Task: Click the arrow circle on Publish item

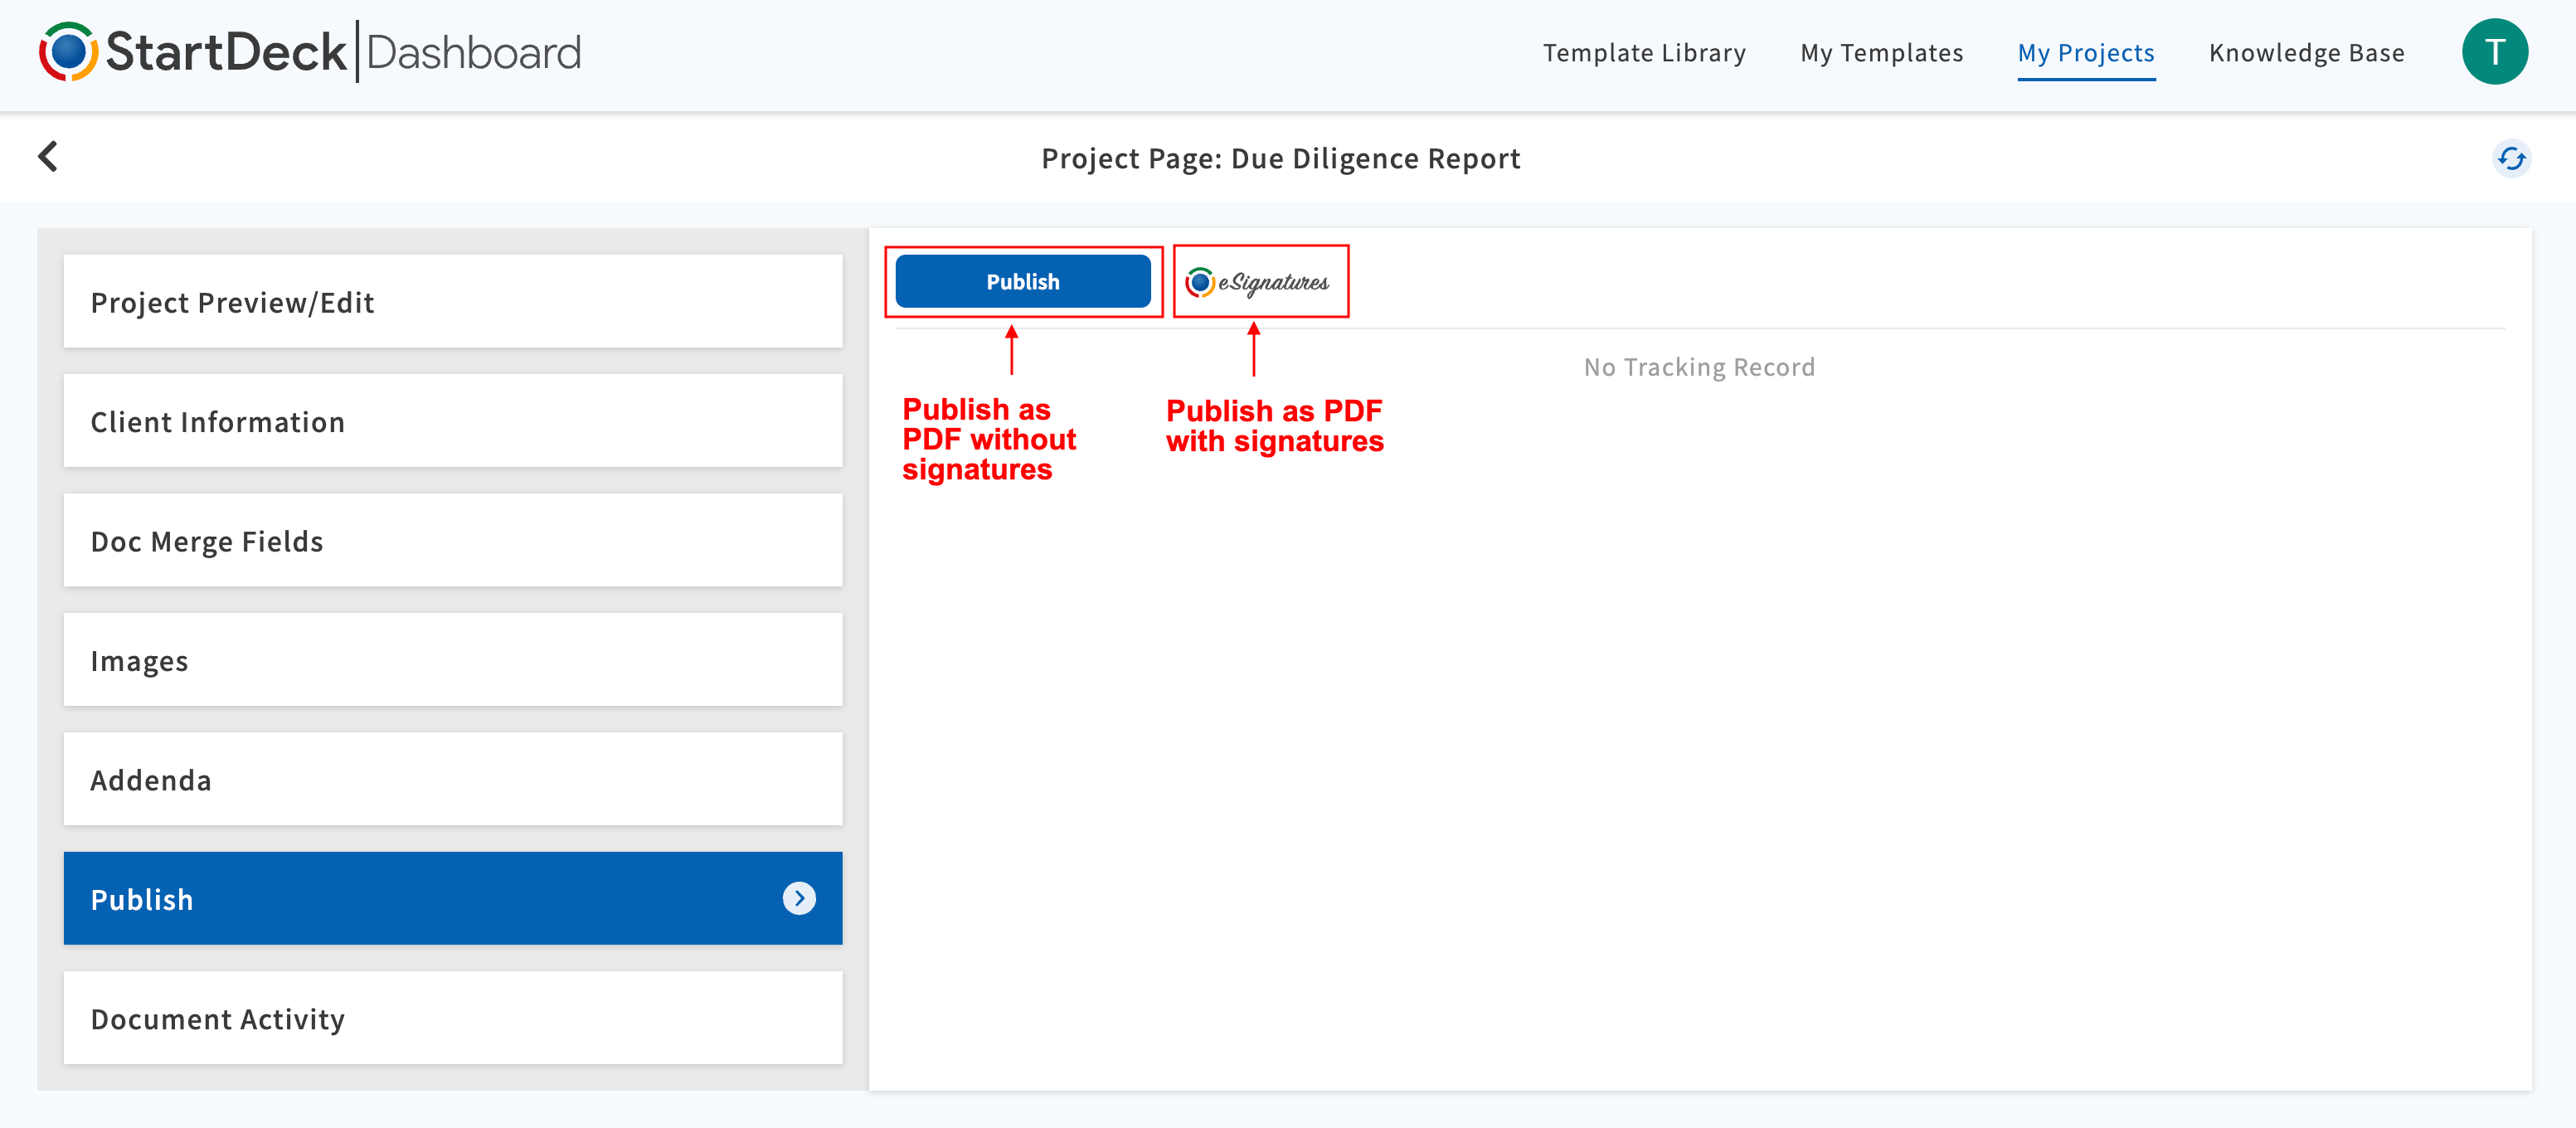Action: pyautogui.click(x=798, y=898)
